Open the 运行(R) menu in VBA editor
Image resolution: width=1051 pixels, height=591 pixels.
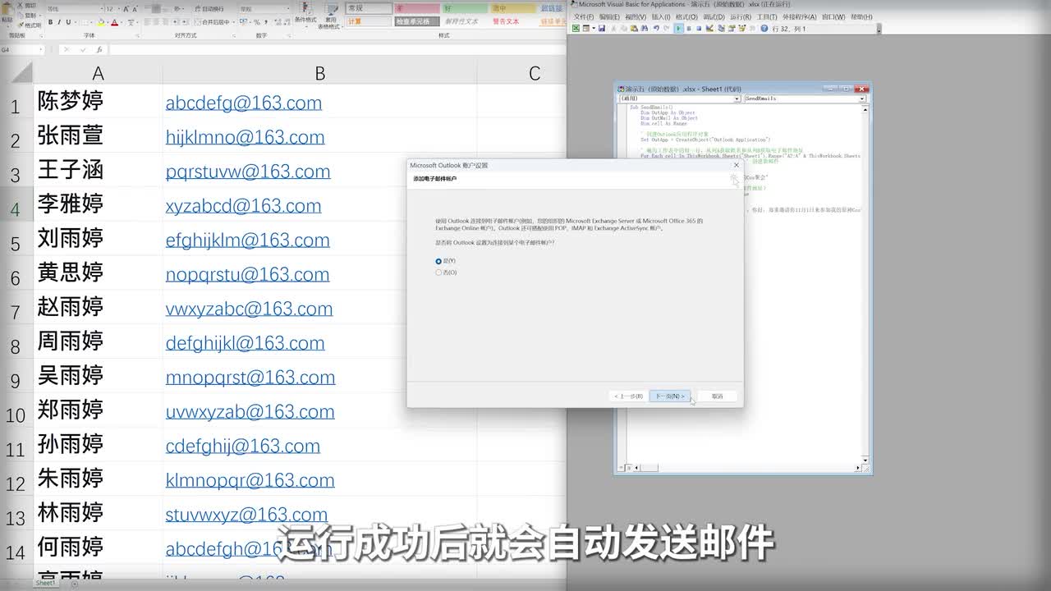click(x=740, y=16)
